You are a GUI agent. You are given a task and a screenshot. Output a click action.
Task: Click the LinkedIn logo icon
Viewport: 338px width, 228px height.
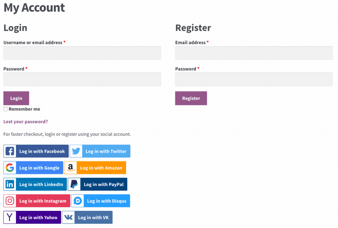point(10,184)
